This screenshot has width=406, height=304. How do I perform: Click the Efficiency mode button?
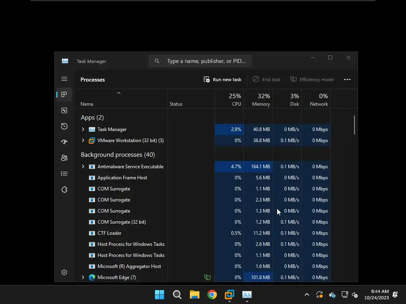312,79
